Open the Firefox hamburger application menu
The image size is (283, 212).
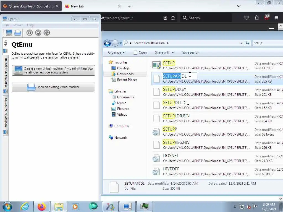tap(276, 18)
